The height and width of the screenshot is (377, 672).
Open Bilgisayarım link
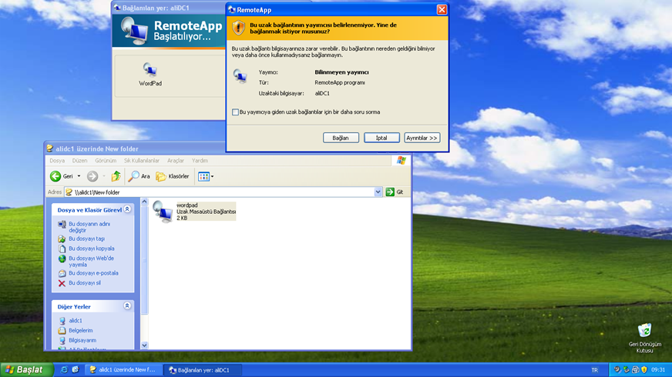(x=82, y=340)
